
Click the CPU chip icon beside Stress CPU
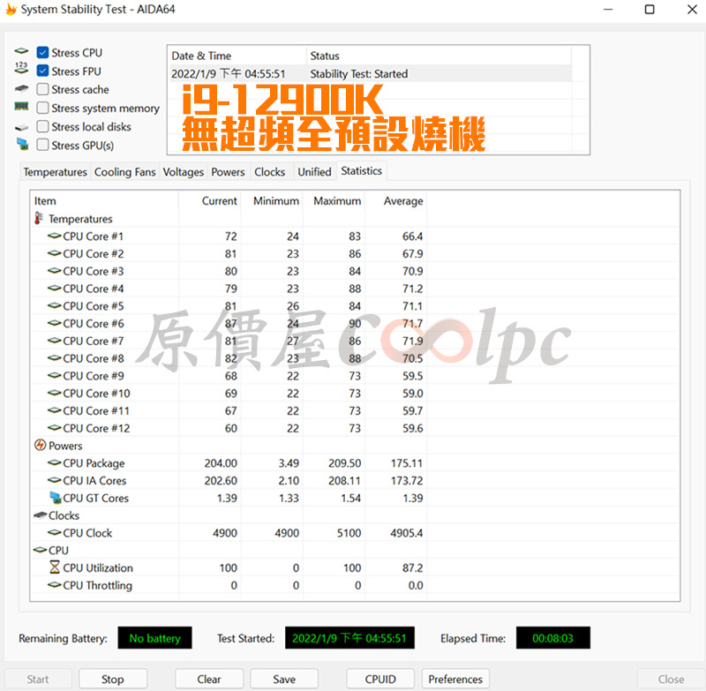click(x=21, y=51)
